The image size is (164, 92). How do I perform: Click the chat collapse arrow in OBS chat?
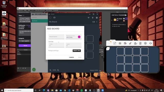point(112,20)
